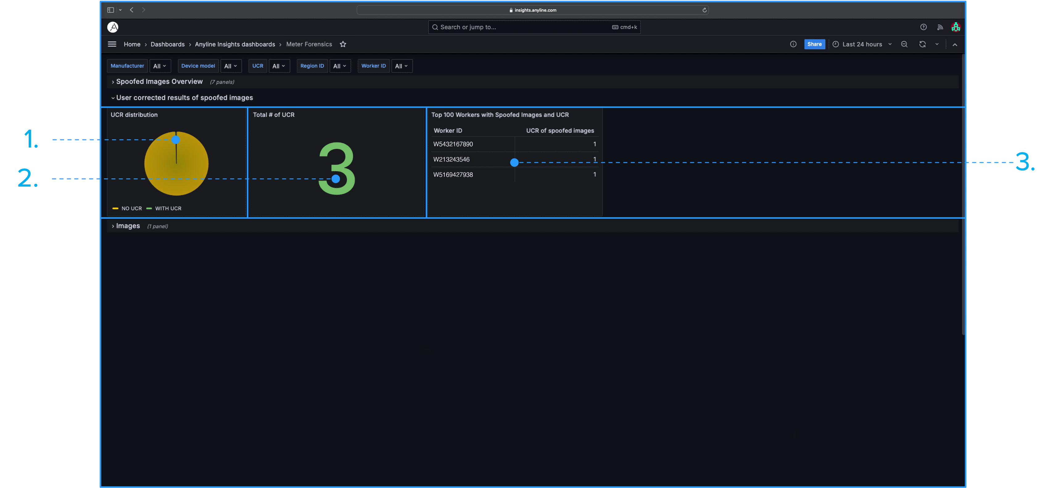The height and width of the screenshot is (488, 1053).
Task: Toggle NO UCR legend series
Action: tap(131, 208)
